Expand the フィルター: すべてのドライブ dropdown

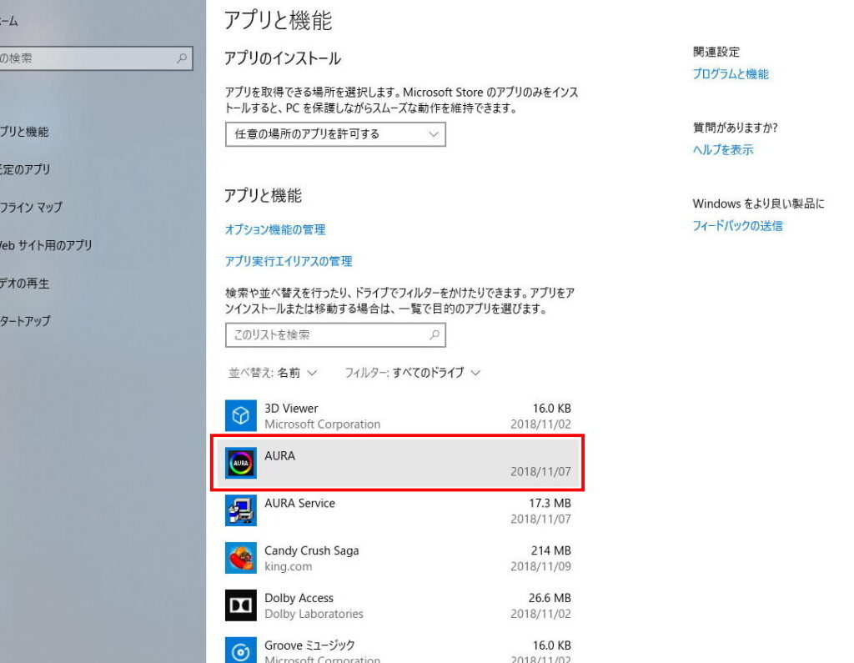(x=412, y=373)
